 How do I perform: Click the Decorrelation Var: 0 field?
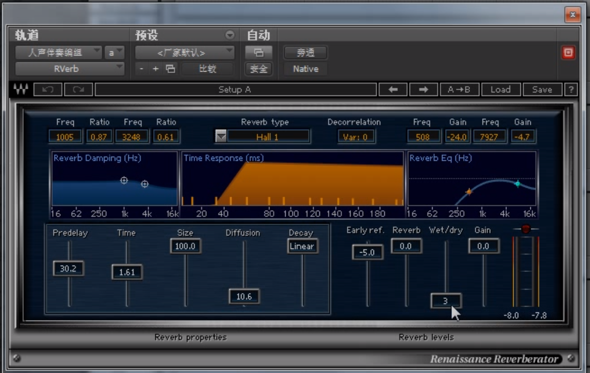coord(356,137)
